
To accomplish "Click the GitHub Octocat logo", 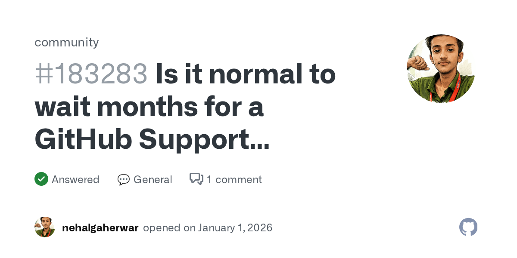I will pyautogui.click(x=468, y=227).
